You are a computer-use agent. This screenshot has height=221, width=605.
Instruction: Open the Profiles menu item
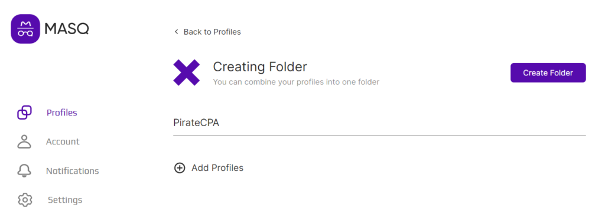pyautogui.click(x=61, y=113)
